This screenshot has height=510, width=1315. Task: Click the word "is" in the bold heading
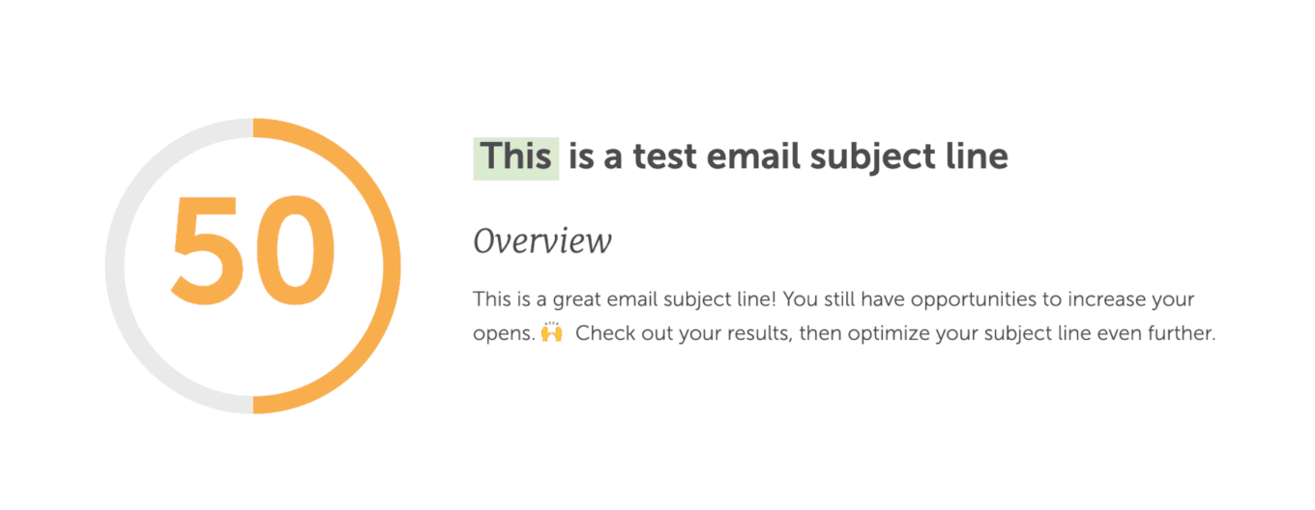(x=580, y=156)
